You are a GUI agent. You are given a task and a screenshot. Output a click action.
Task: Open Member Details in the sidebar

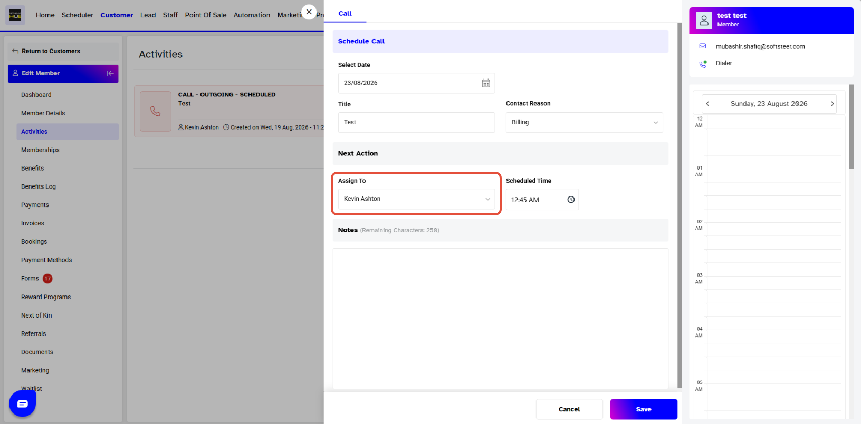pos(43,113)
